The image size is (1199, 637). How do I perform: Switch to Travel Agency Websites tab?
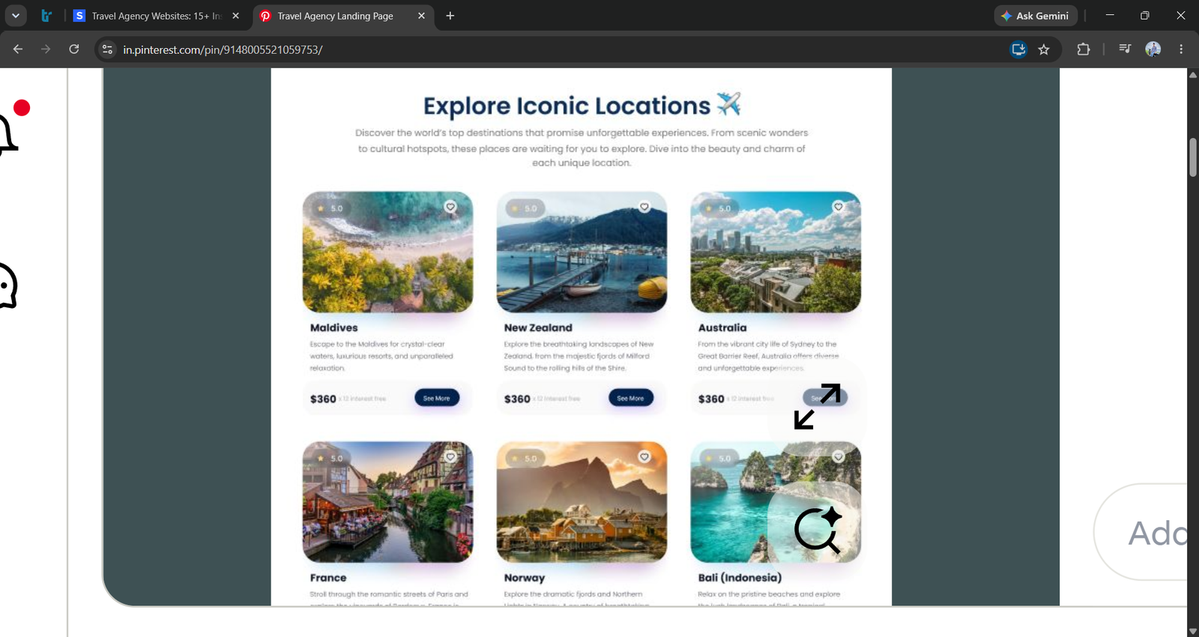pyautogui.click(x=157, y=16)
